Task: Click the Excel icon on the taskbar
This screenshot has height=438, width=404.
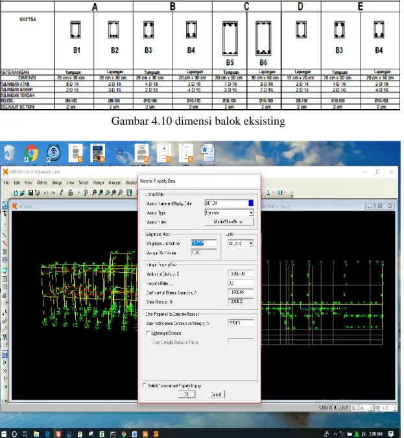Action: pyautogui.click(x=102, y=434)
